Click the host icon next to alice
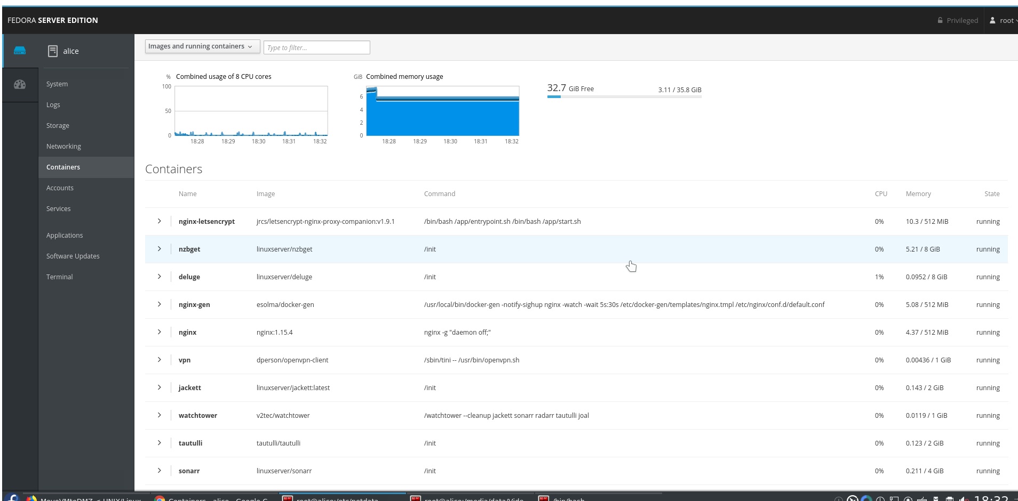Image resolution: width=1018 pixels, height=501 pixels. click(53, 51)
